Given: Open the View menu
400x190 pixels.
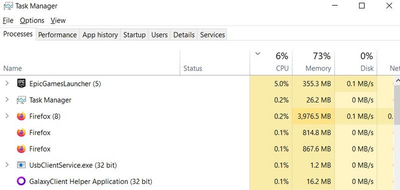Looking at the screenshot, I should (58, 20).
